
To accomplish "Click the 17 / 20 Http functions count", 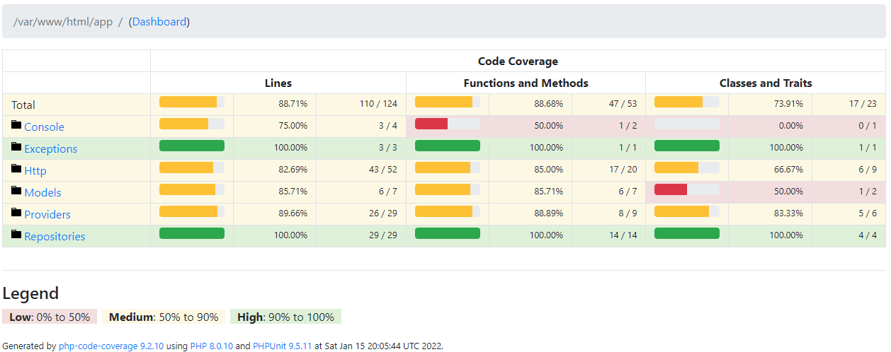I will [623, 170].
